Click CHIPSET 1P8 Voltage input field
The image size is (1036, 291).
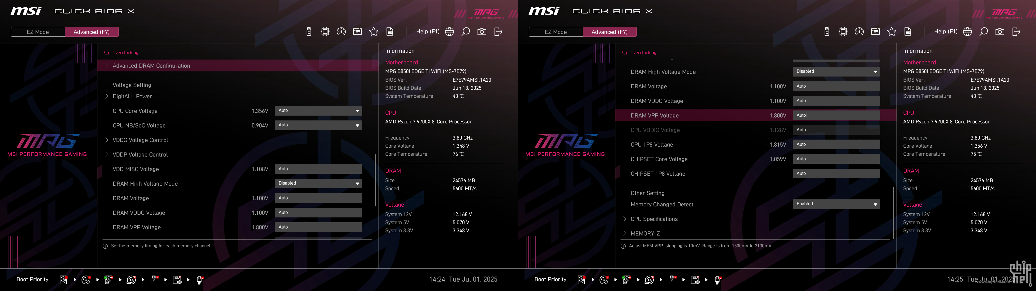point(836,174)
